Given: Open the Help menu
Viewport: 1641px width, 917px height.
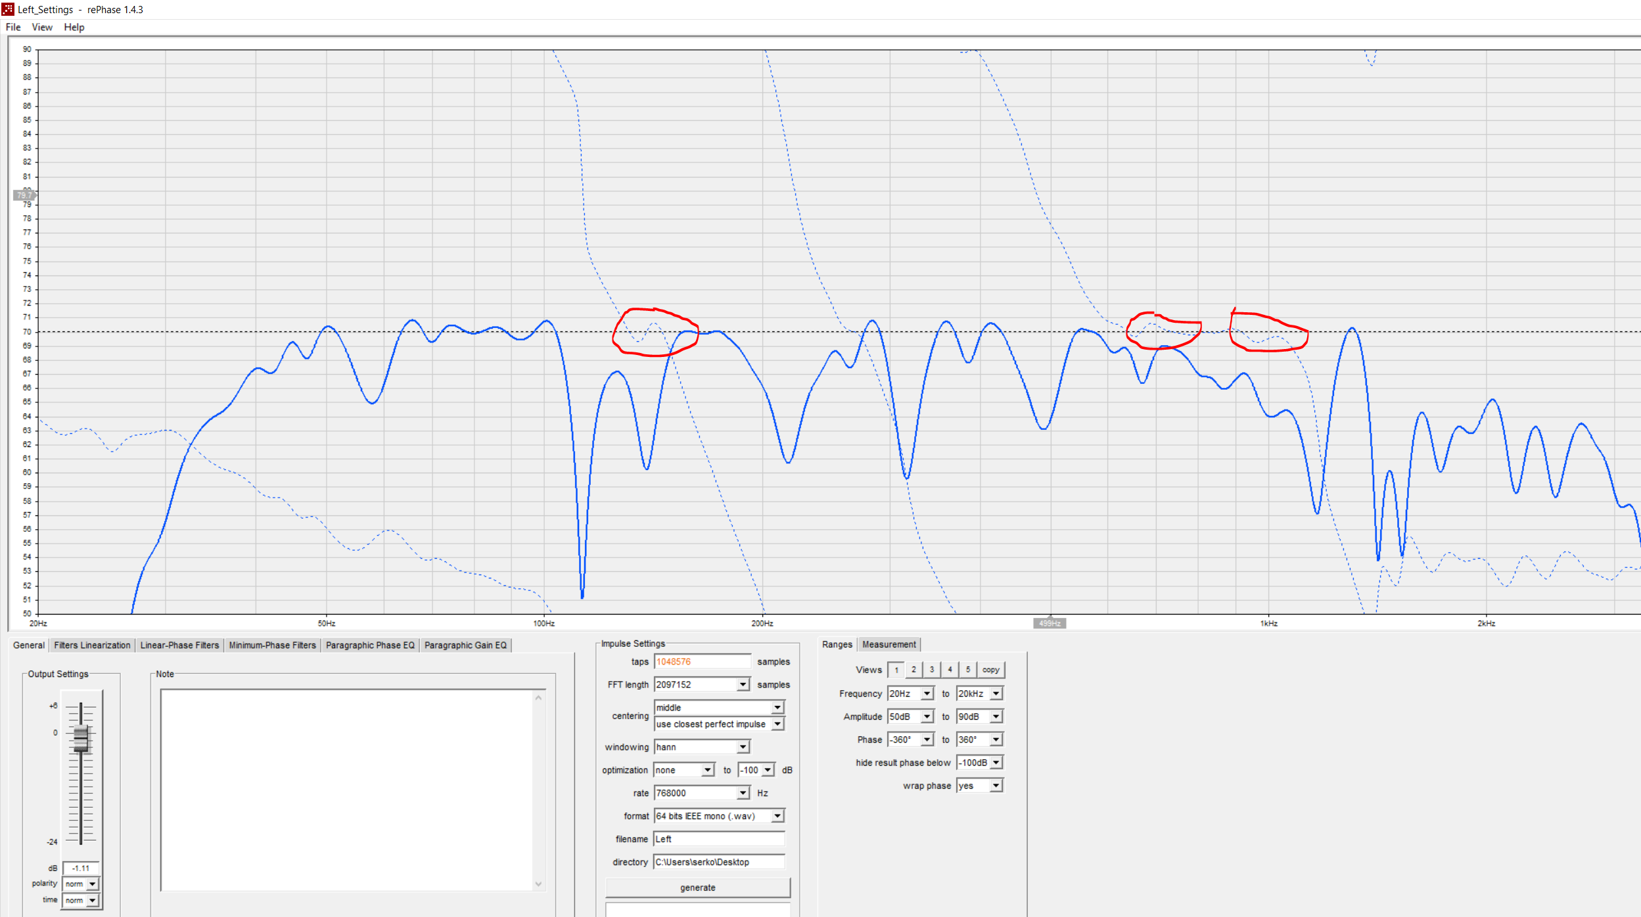Looking at the screenshot, I should (x=74, y=27).
